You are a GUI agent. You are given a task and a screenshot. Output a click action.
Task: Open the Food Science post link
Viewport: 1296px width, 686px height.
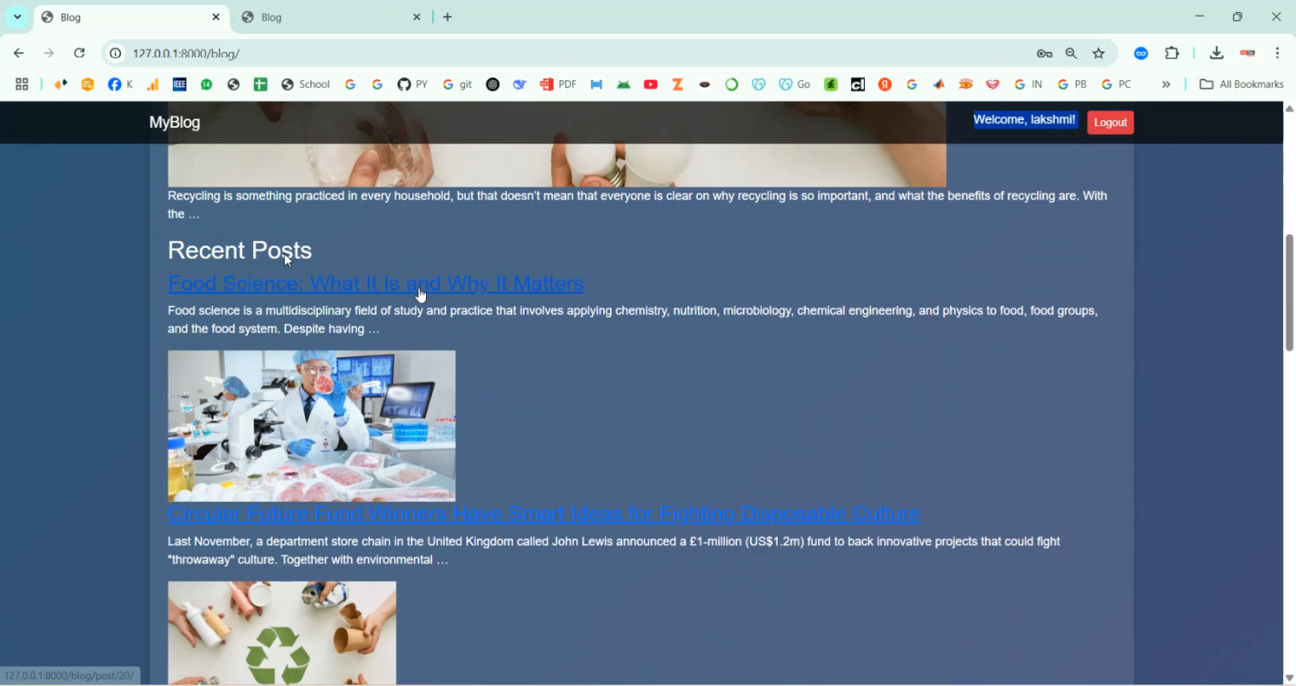click(x=375, y=283)
